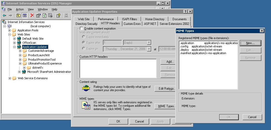Screen dimensions: 271x130
Task: Collapse the Application Updater node
Action: pos(14,47)
